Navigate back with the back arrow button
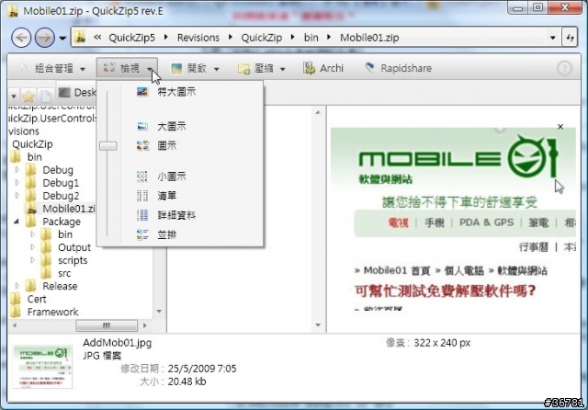588x410 pixels. click(x=21, y=38)
